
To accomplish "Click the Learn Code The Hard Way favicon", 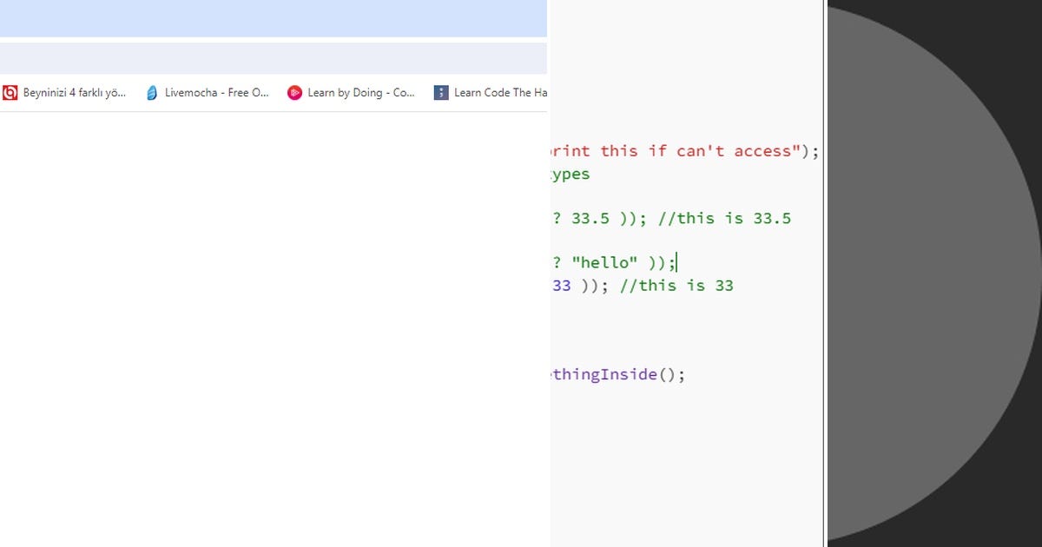I will coord(441,92).
